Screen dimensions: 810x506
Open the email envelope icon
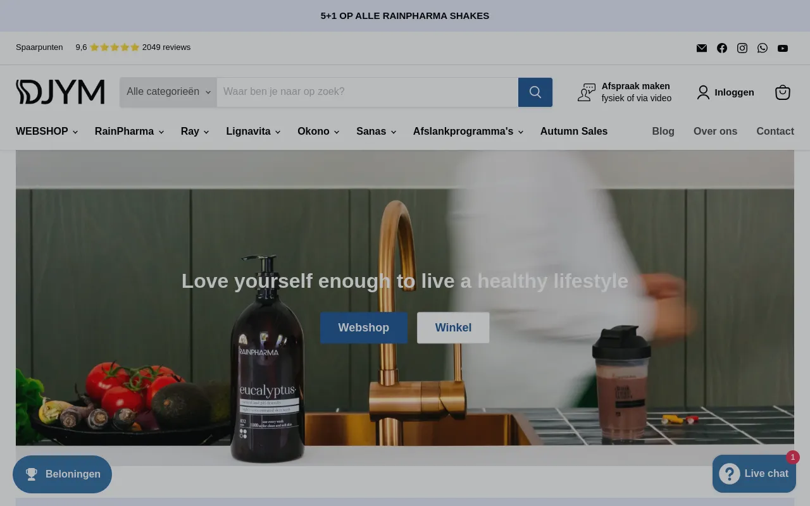click(x=702, y=48)
